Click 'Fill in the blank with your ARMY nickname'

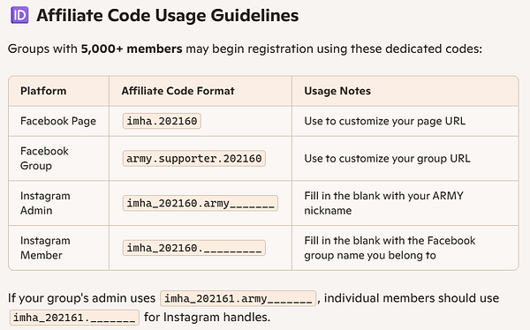[383, 203]
